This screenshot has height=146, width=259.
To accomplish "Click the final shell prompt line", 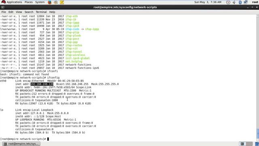I will coord(24,139).
